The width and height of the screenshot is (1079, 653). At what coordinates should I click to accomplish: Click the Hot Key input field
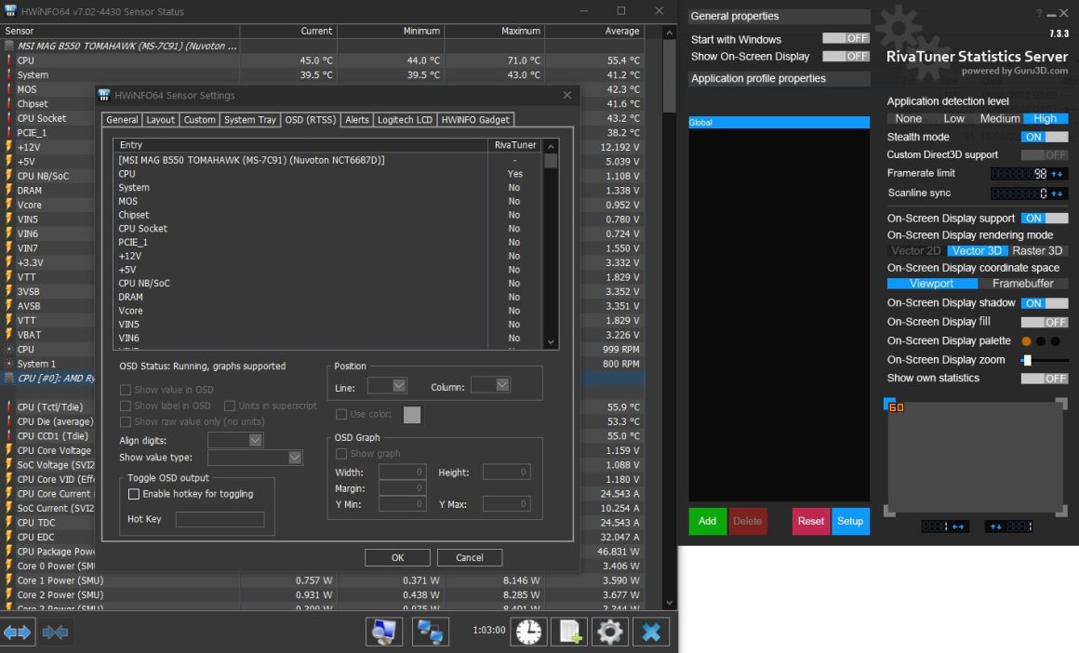220,519
